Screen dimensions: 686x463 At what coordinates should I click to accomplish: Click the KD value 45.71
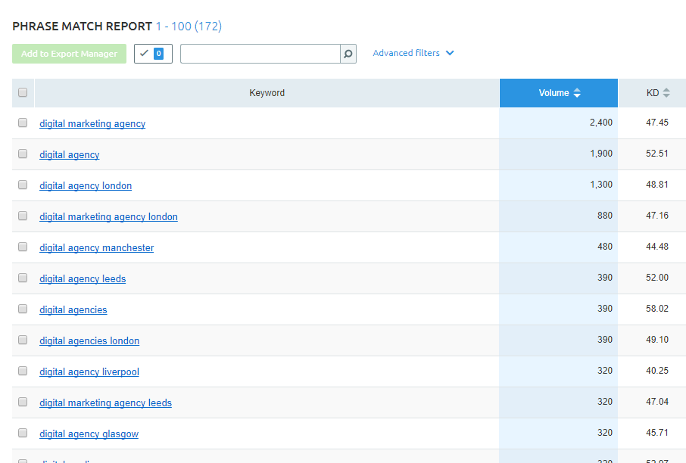tap(657, 433)
